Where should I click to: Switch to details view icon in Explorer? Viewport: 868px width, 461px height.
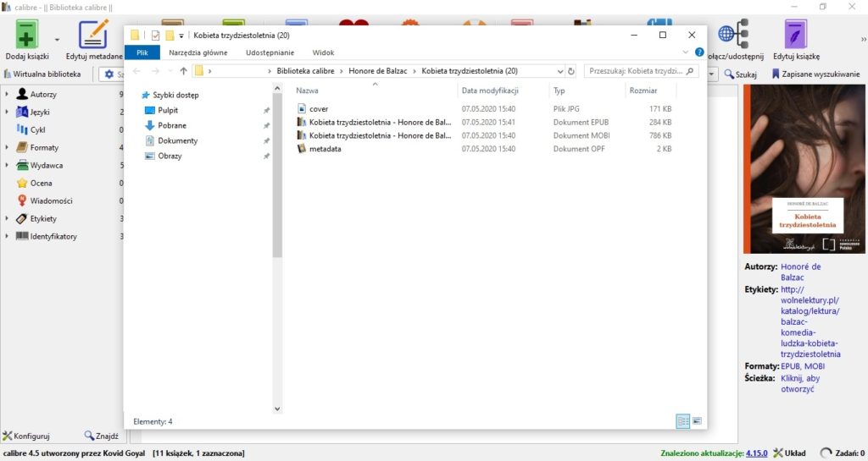click(683, 422)
